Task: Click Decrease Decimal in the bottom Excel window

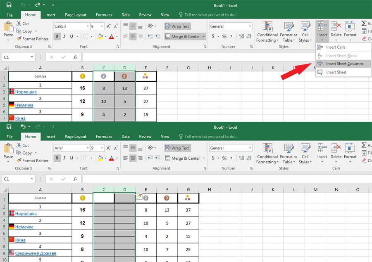Action: pyautogui.click(x=249, y=158)
